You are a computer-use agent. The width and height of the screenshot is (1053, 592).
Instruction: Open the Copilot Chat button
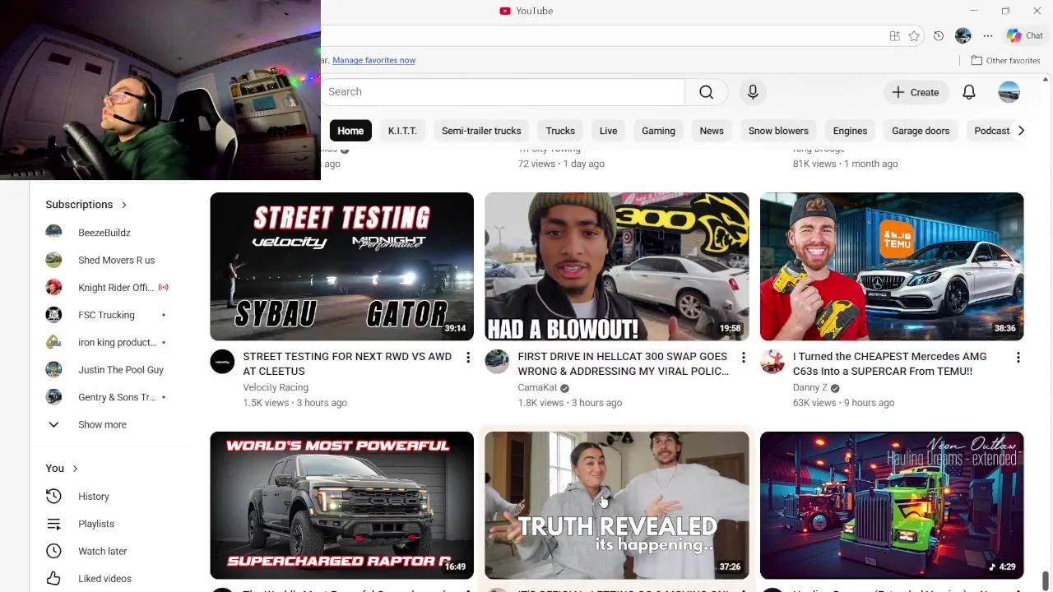click(1025, 36)
